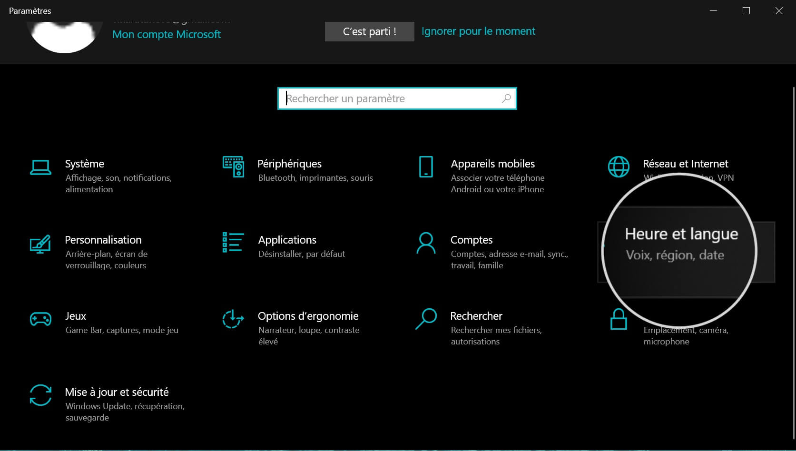This screenshot has width=796, height=451.
Task: Click 'Bluetooth, imprimantes, souris' description
Action: (x=315, y=177)
